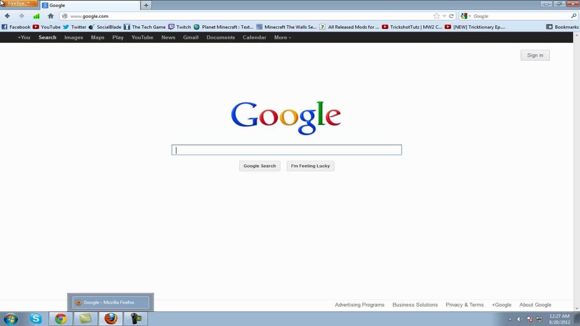Click the Forward arrow navigation button

click(21, 16)
